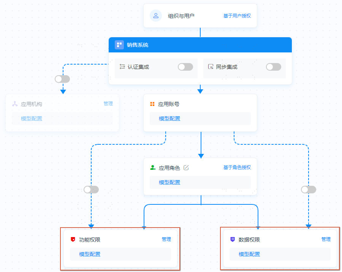Toggle the 认证集成 switch
Image resolution: width=342 pixels, height=272 pixels.
[x=185, y=67]
